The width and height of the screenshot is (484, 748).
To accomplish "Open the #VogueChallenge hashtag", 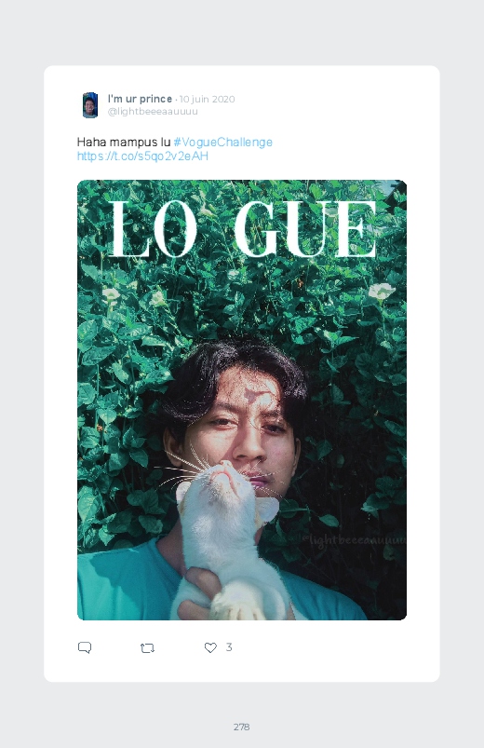I will [x=222, y=143].
